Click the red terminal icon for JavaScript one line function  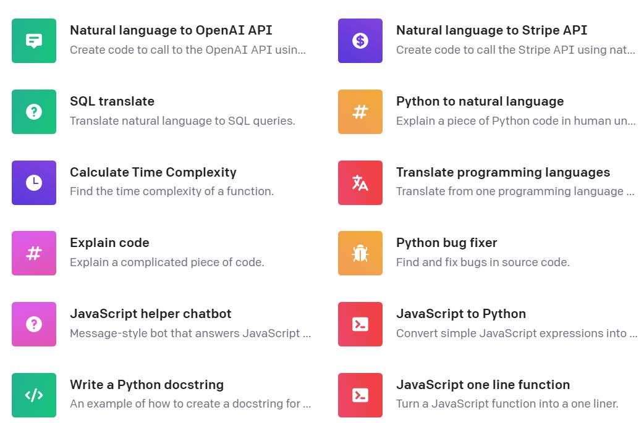[x=360, y=395]
